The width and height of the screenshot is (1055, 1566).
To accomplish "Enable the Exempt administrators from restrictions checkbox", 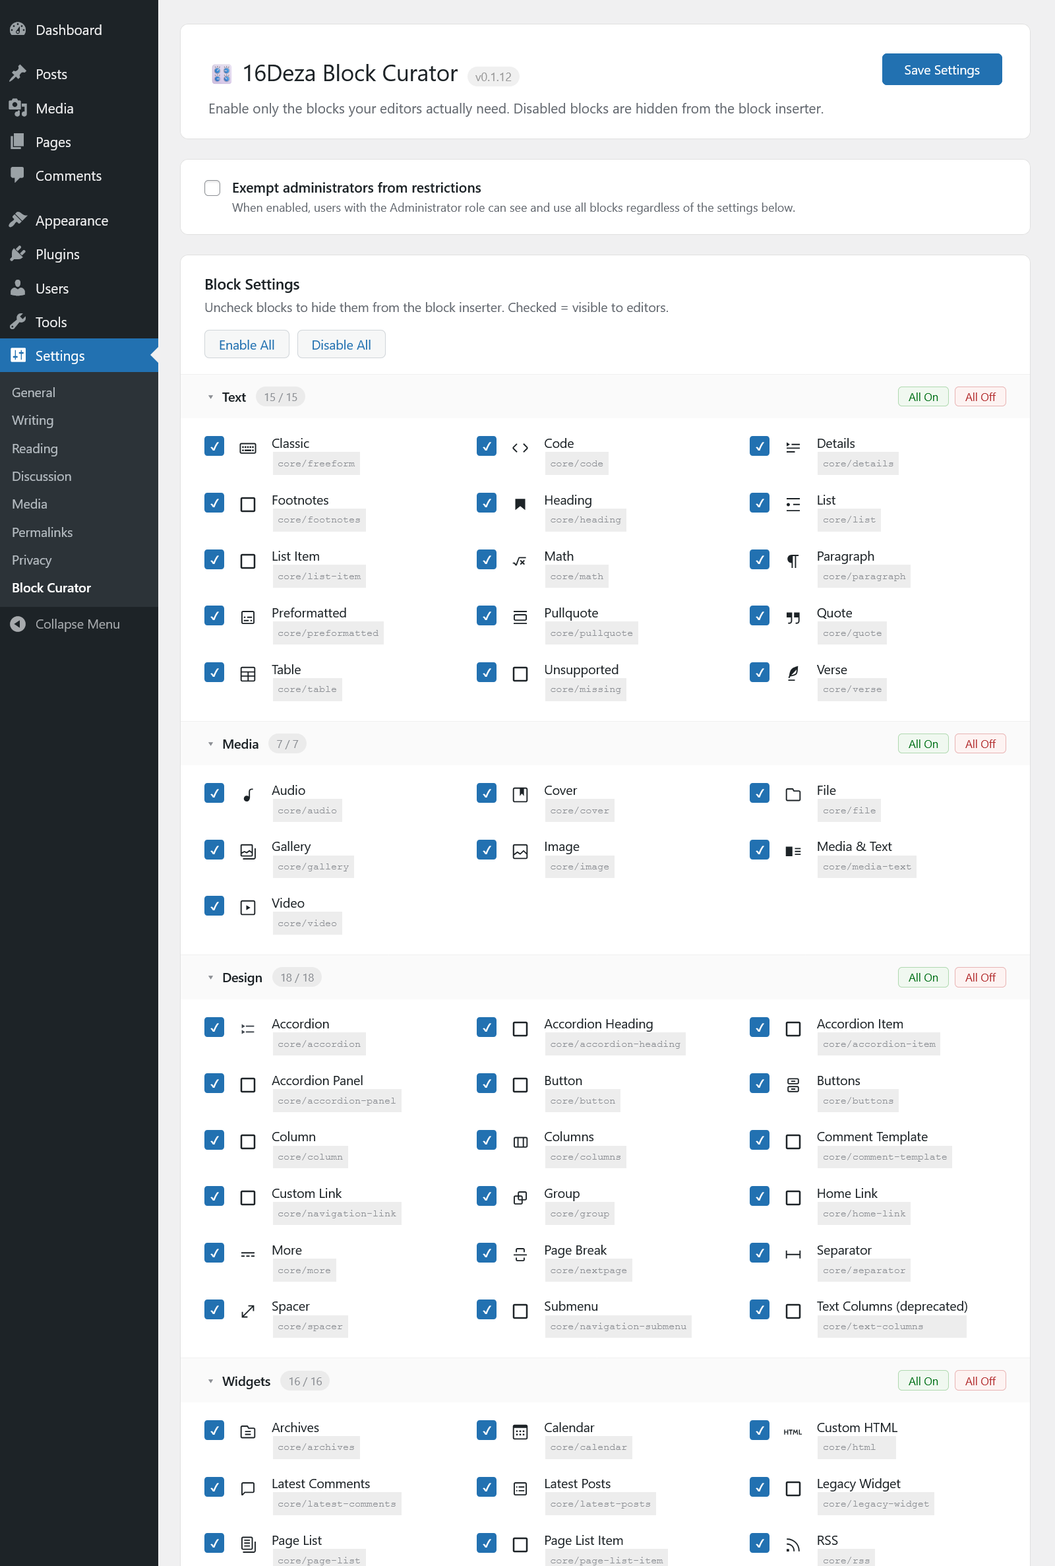I will pos(212,188).
